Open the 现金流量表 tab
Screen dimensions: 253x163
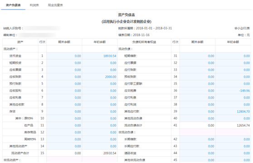[55, 5]
